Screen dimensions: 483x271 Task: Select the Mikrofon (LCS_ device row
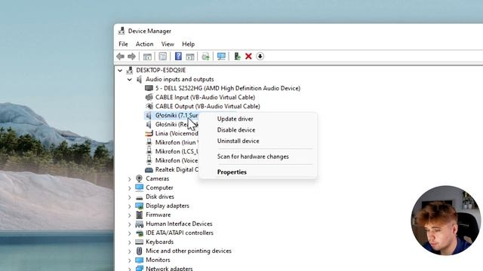pos(171,151)
